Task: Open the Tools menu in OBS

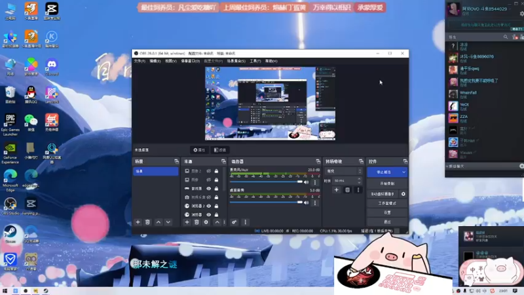Action: pos(255,61)
